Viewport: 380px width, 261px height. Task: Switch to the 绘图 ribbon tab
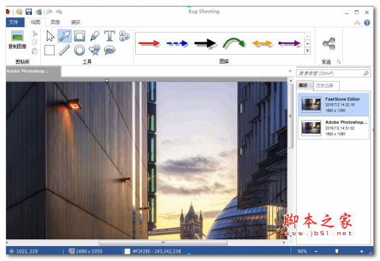35,22
